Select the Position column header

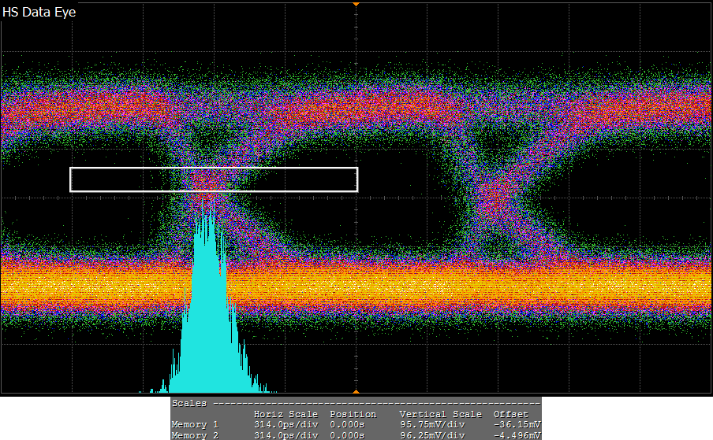pos(353,414)
